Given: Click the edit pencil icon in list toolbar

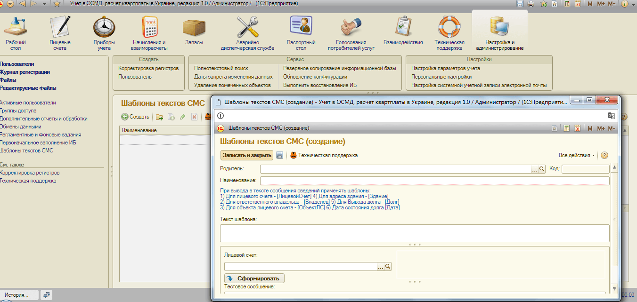Looking at the screenshot, I should click(182, 117).
